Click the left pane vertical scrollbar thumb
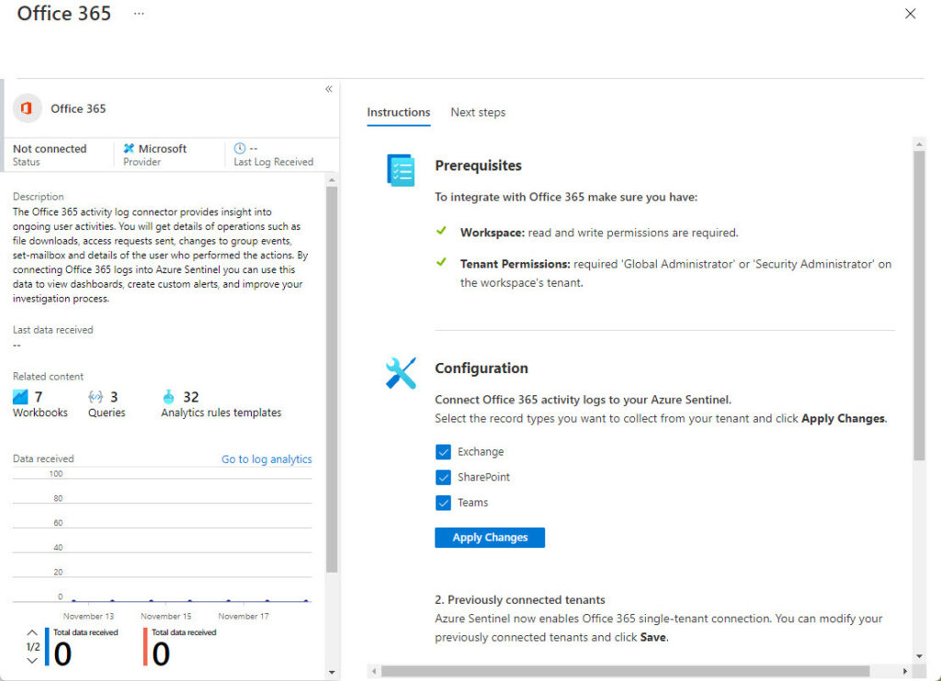 click(332, 380)
